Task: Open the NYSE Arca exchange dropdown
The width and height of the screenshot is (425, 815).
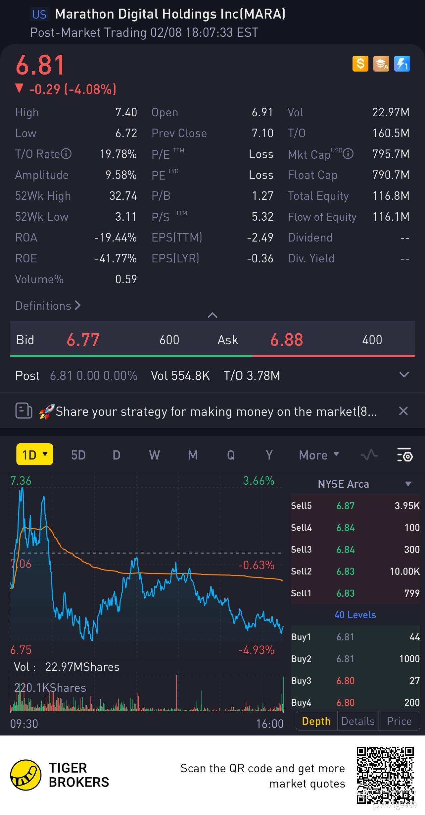Action: coord(364,484)
